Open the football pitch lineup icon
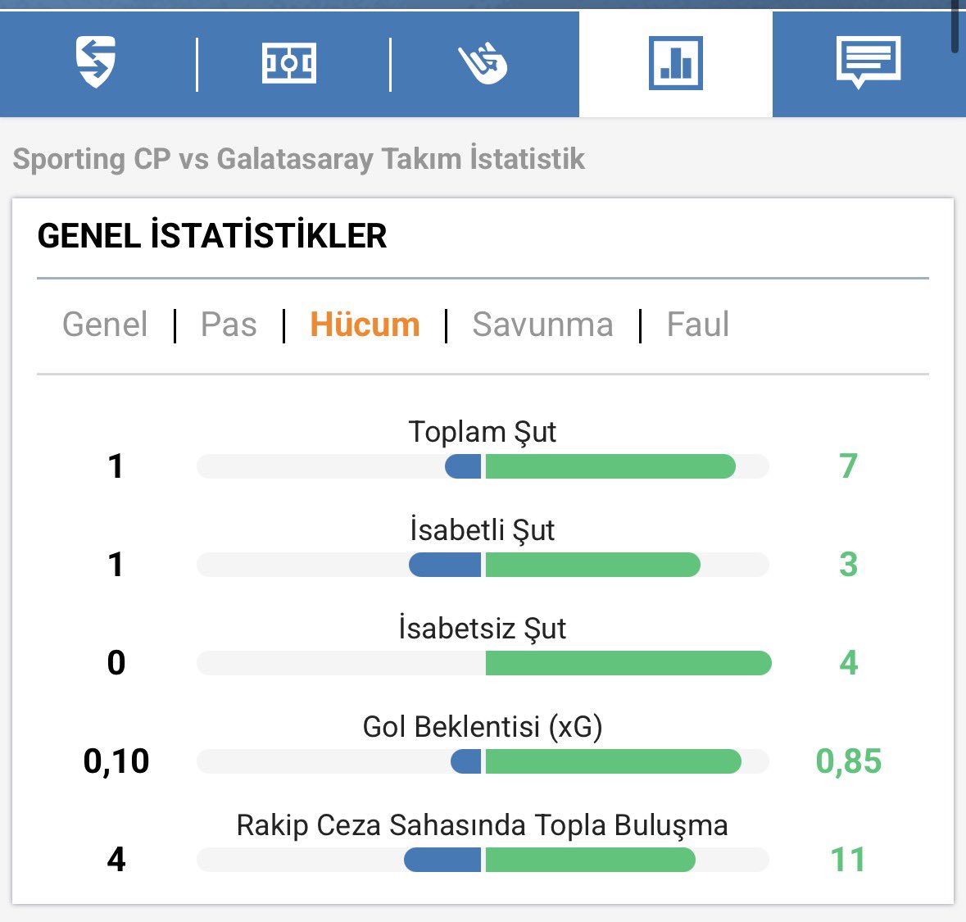Image resolution: width=966 pixels, height=922 pixels. [289, 63]
